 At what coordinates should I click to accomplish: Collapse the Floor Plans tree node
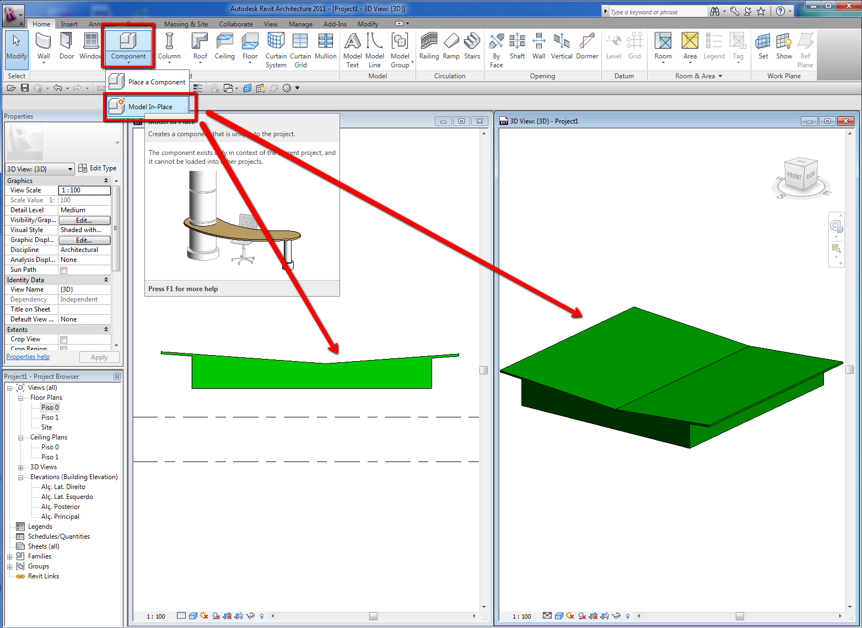(x=21, y=398)
